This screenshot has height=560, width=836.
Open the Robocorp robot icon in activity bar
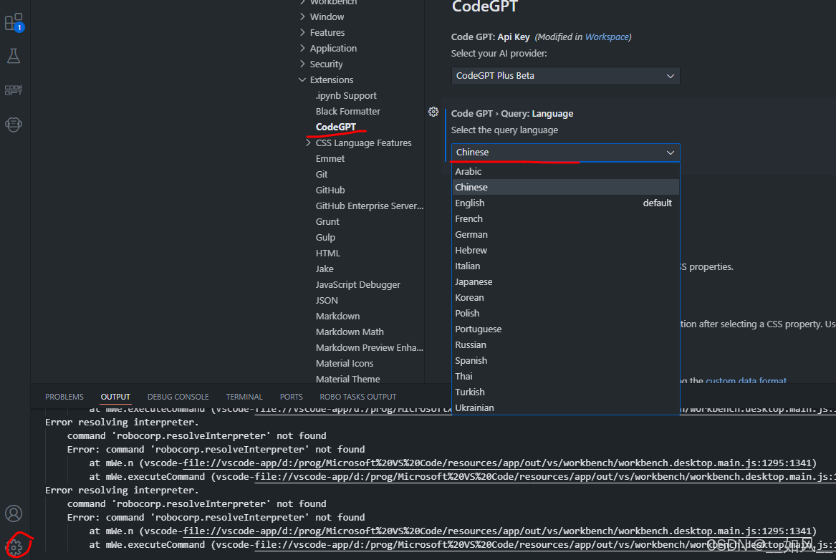pyautogui.click(x=14, y=124)
